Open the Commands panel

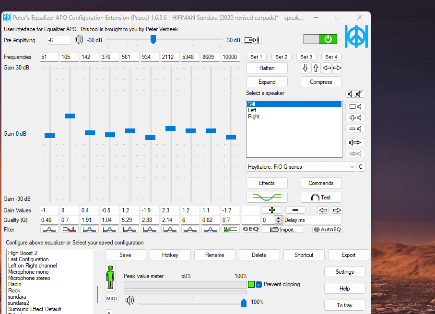click(321, 183)
